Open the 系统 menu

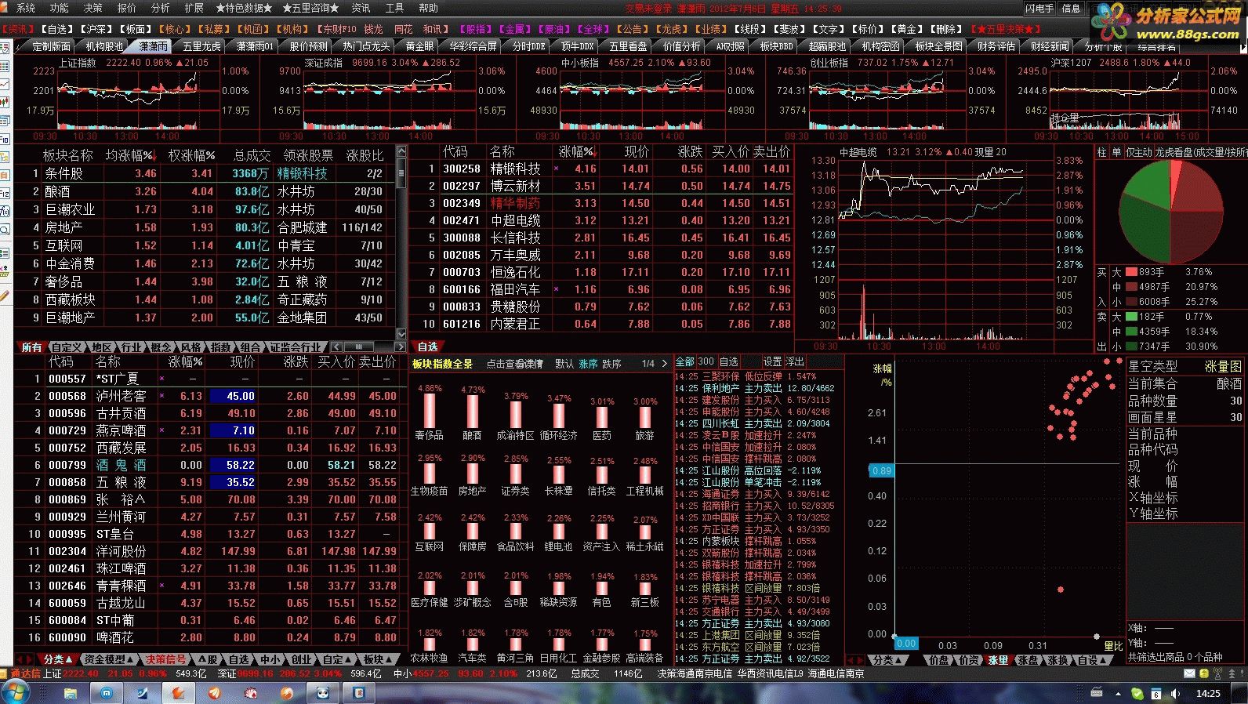point(26,8)
